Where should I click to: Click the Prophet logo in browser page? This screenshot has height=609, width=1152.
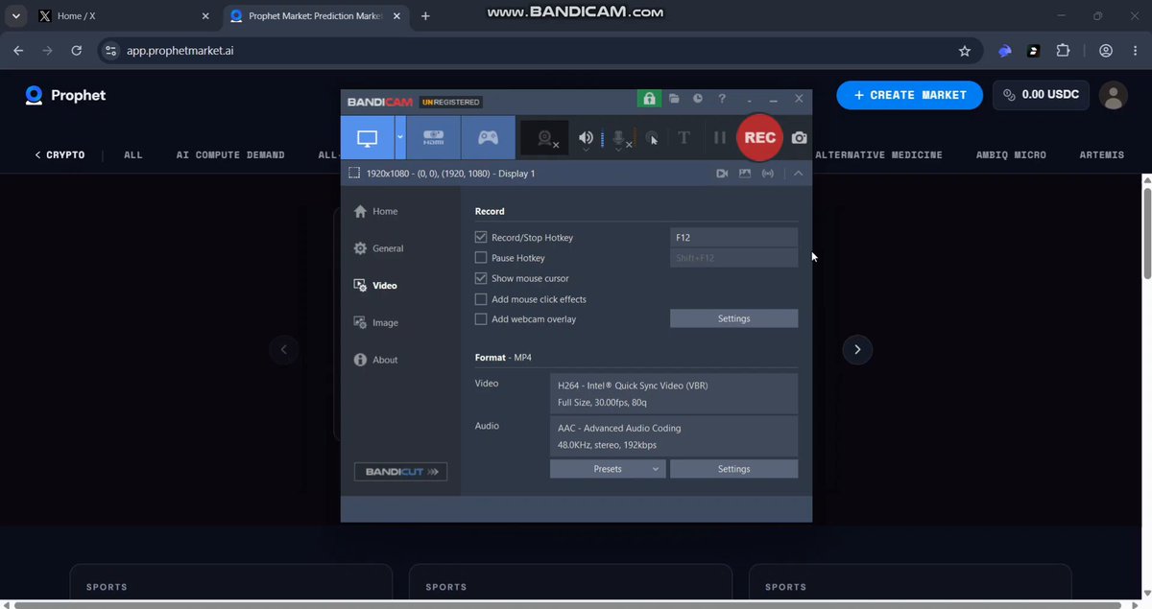pos(65,95)
